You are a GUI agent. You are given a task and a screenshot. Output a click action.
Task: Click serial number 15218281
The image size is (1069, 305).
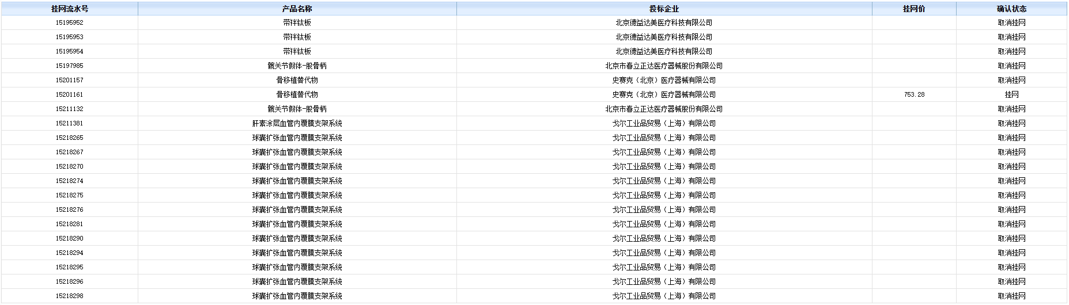tap(69, 224)
